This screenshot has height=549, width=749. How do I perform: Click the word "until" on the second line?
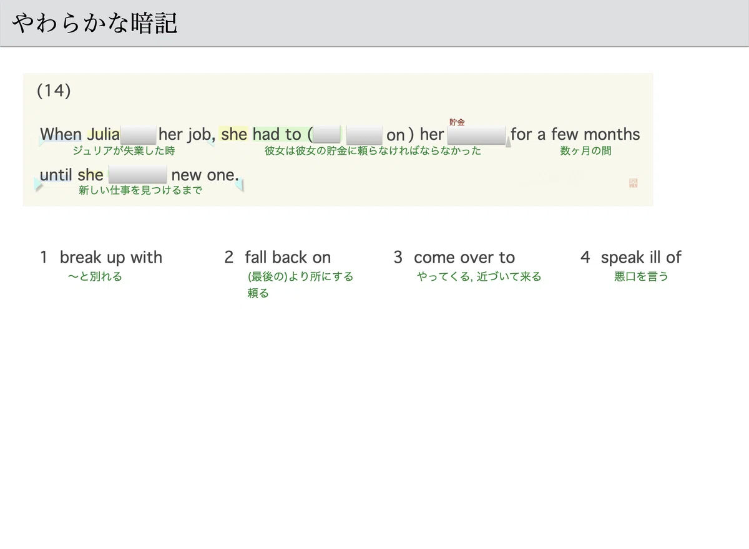click(x=56, y=175)
